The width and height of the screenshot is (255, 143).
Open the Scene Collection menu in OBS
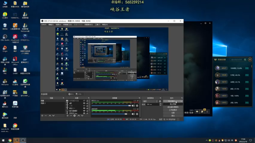[x=89, y=25]
